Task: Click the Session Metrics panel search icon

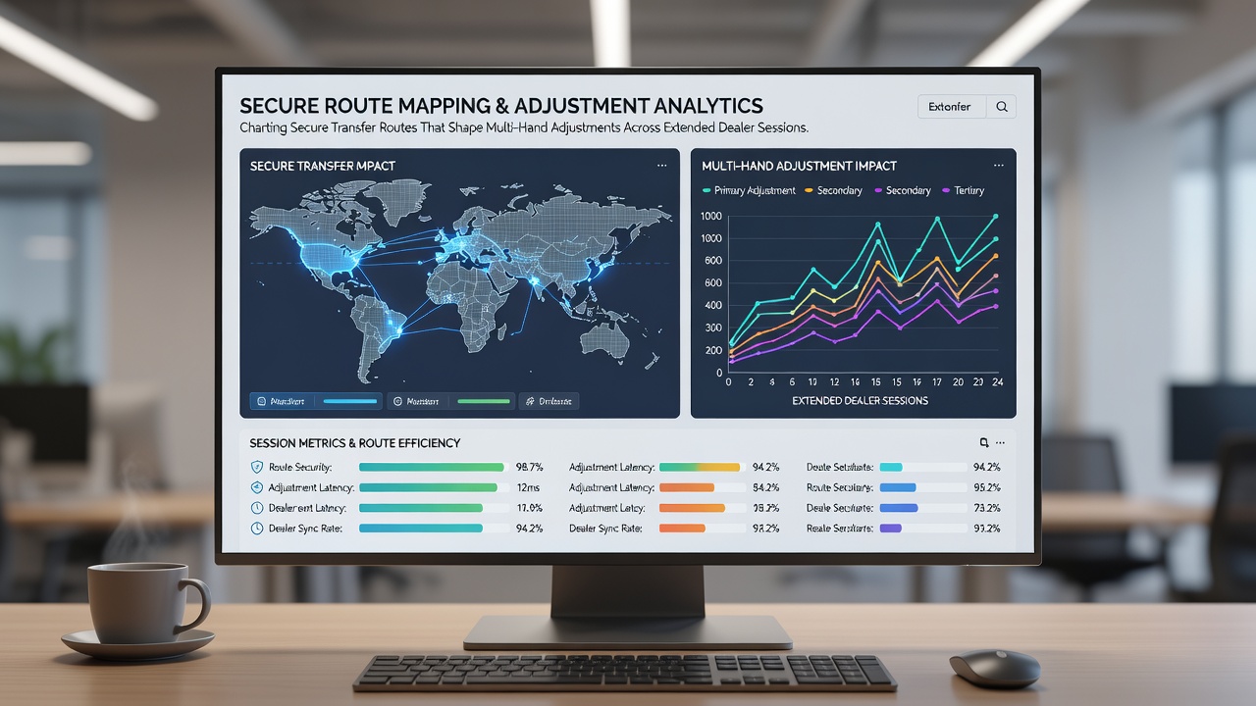Action: coord(984,443)
